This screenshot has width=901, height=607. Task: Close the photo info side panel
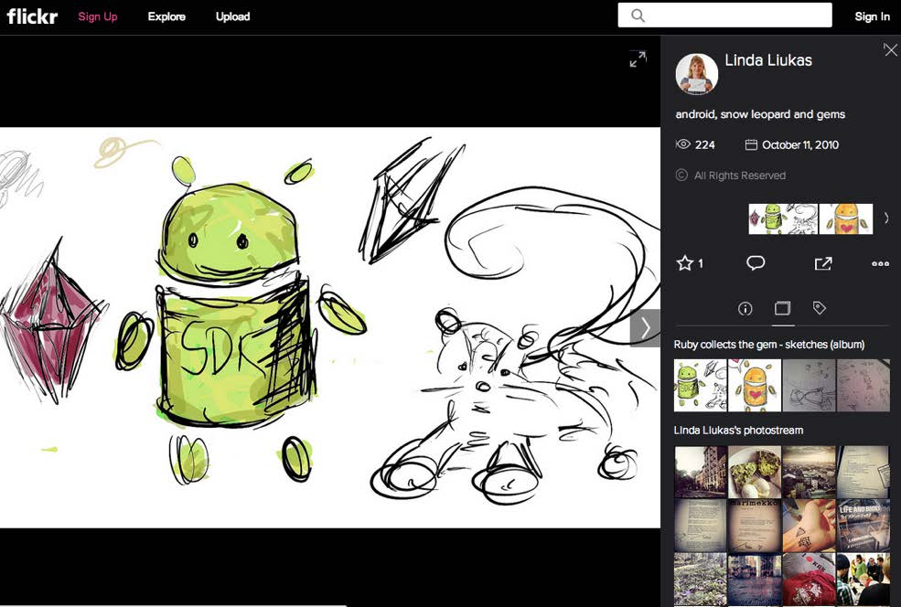coord(890,50)
